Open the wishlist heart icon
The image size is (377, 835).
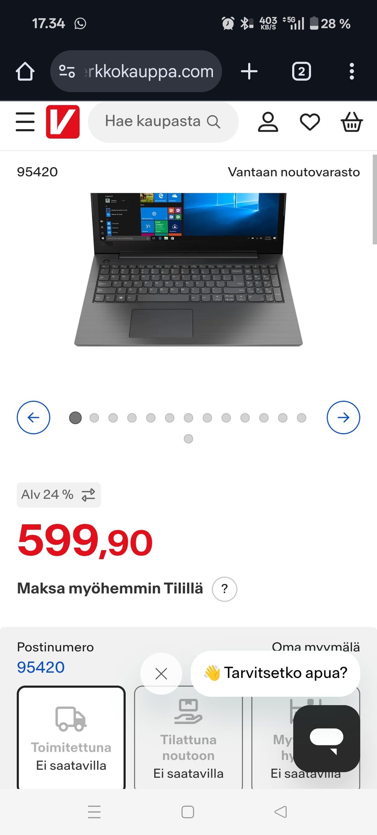click(x=310, y=122)
